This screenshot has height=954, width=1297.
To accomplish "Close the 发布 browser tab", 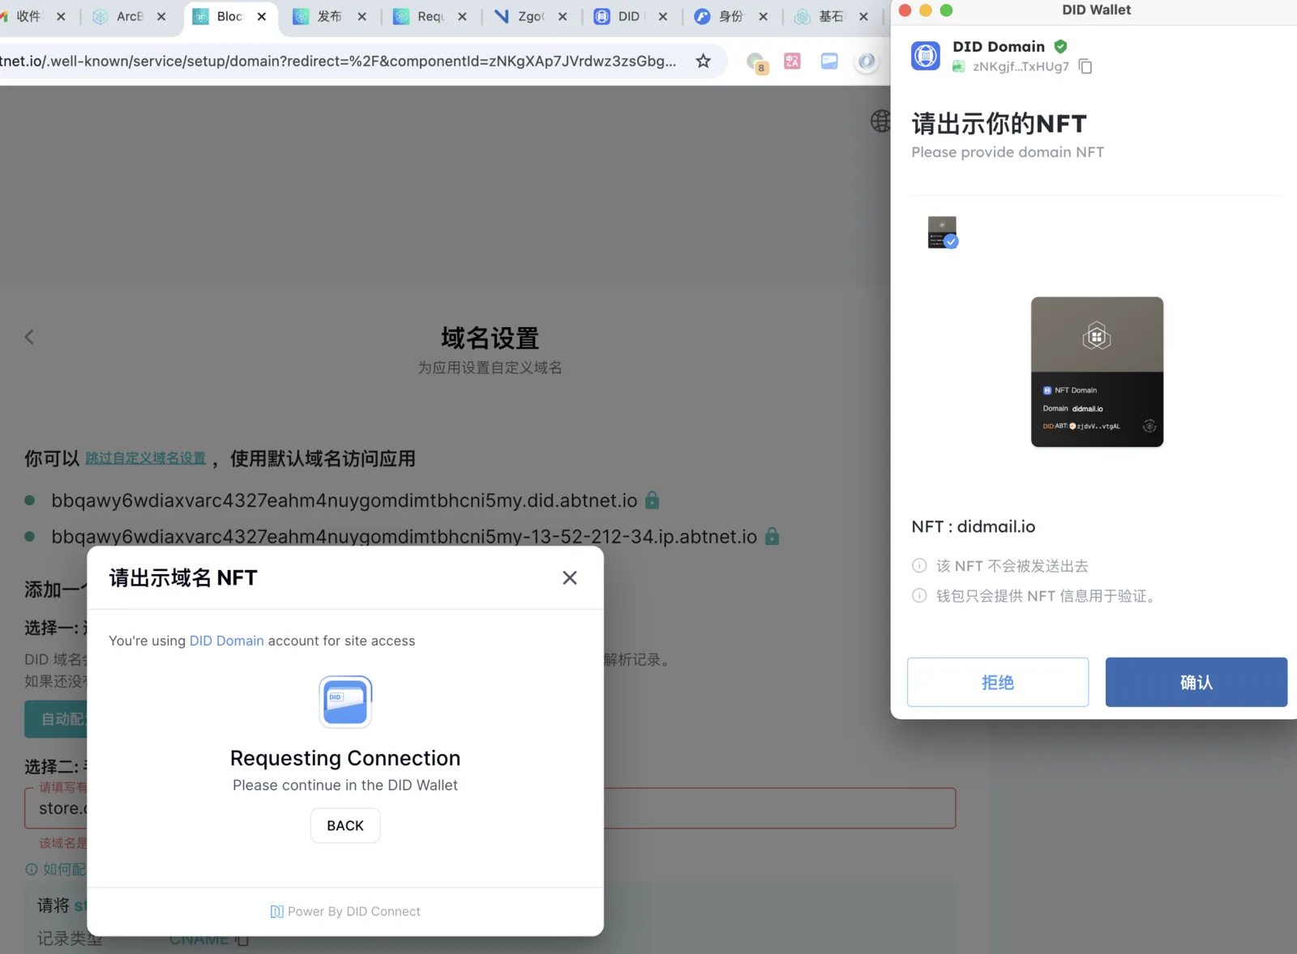I will 362,16.
